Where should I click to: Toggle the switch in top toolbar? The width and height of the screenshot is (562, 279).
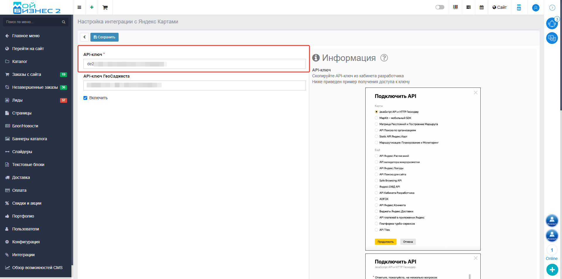point(440,7)
